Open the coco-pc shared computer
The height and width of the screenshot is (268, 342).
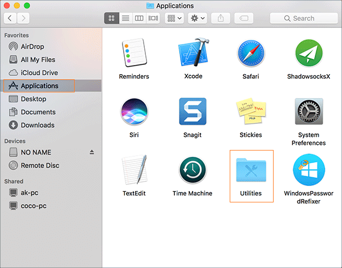(x=51, y=206)
